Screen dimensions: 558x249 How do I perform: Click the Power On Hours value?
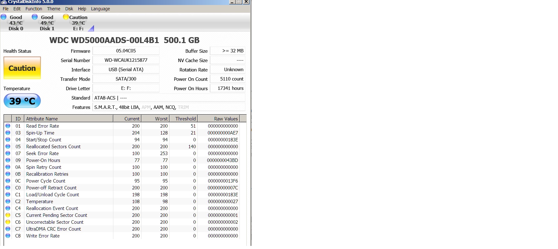pos(228,88)
